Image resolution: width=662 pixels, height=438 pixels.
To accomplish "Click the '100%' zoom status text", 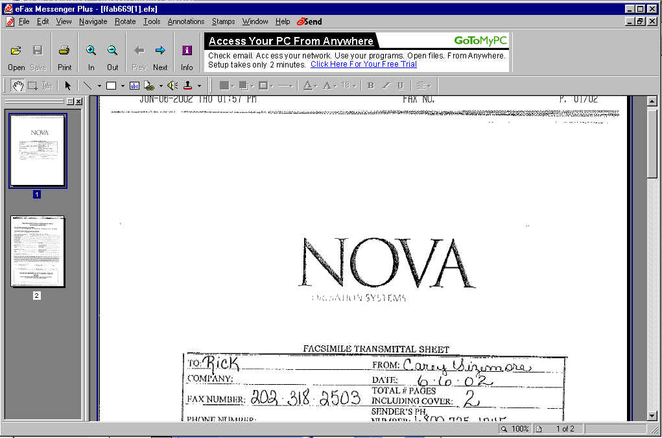I will pos(520,429).
